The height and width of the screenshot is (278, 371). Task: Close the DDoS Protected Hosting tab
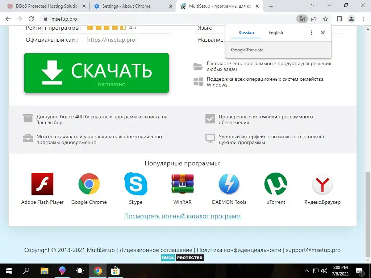84,7
